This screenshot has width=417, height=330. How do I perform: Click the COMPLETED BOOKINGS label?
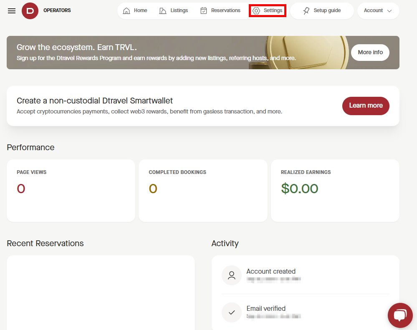(177, 172)
